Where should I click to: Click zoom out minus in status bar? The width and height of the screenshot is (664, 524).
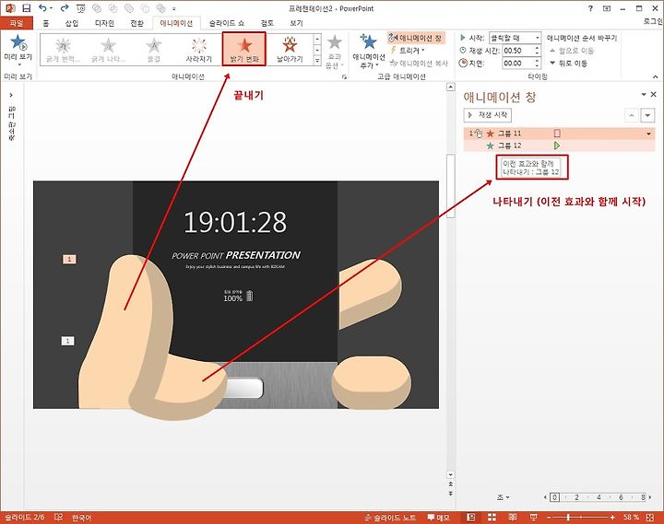[x=549, y=518]
